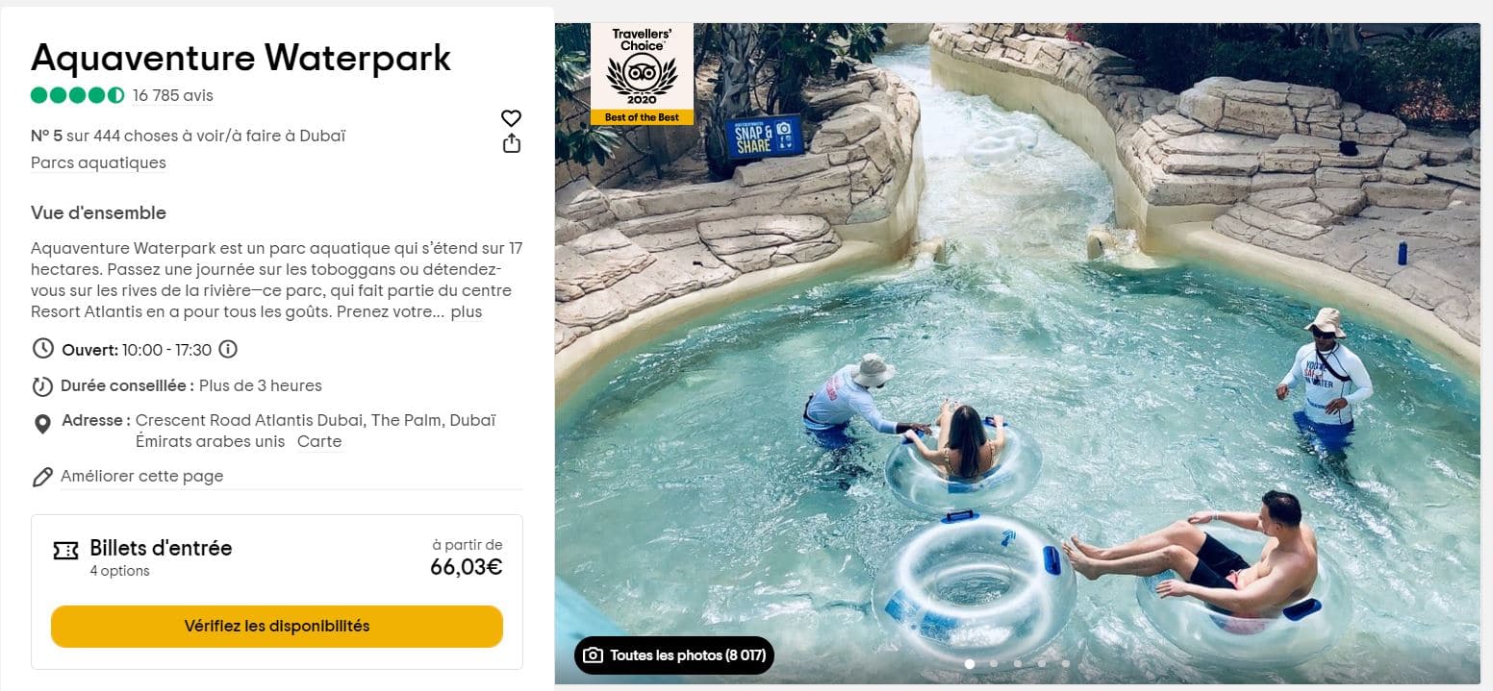Image resolution: width=1493 pixels, height=691 pixels.
Task: Click the Travellers' Choice 2020 badge
Action: coord(642,74)
